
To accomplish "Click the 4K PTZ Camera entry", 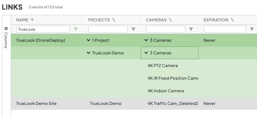I will (163, 65).
